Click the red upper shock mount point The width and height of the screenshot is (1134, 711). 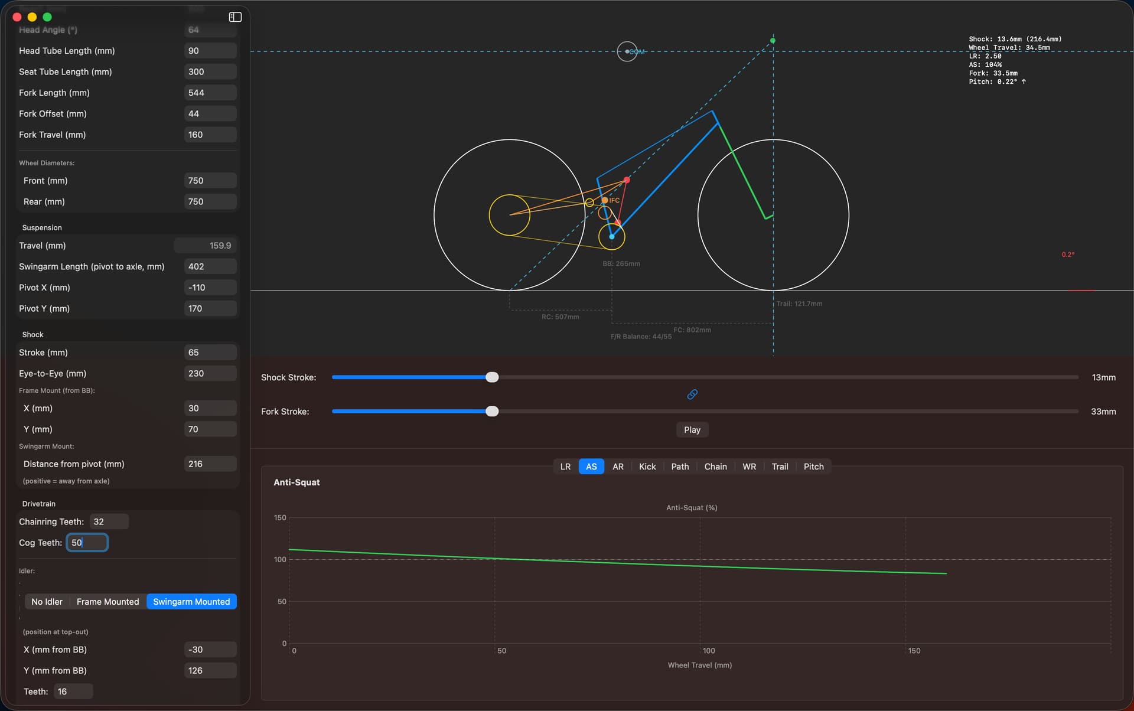627,180
